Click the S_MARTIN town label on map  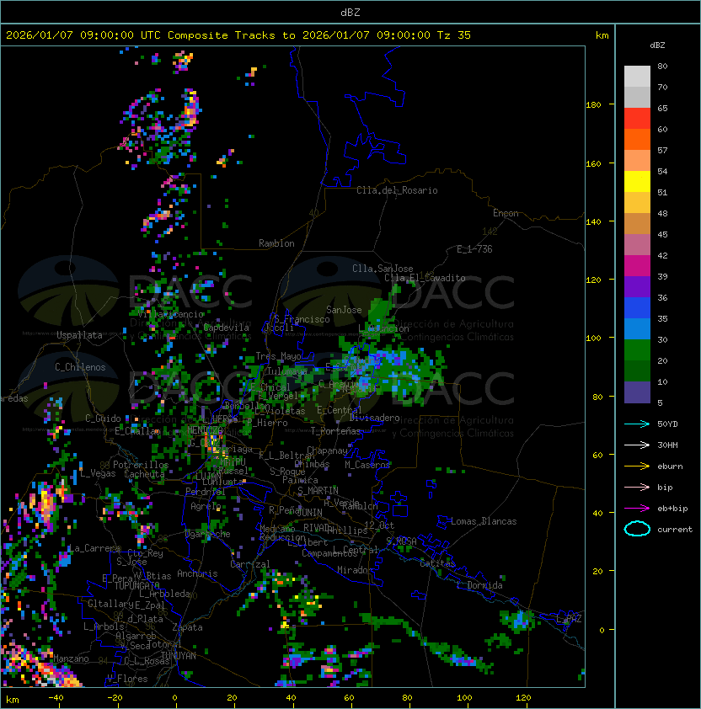(x=318, y=490)
